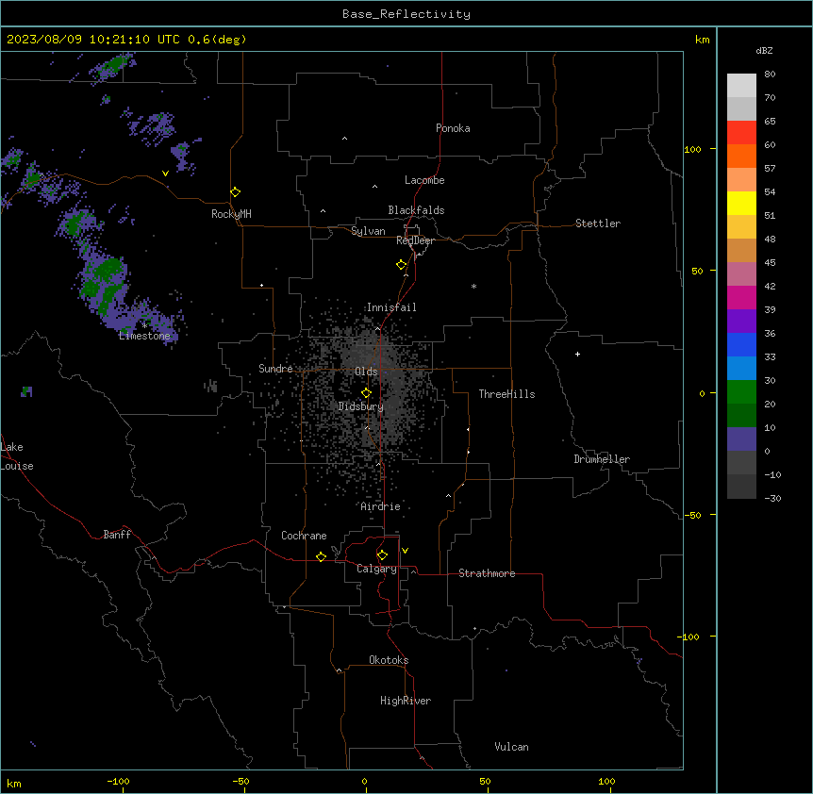This screenshot has height=794, width=813.
Task: Click the Sylvan label on the map
Action: (x=368, y=231)
